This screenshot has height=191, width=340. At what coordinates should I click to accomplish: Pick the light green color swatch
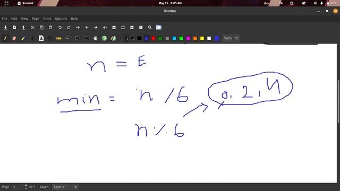coord(181,38)
